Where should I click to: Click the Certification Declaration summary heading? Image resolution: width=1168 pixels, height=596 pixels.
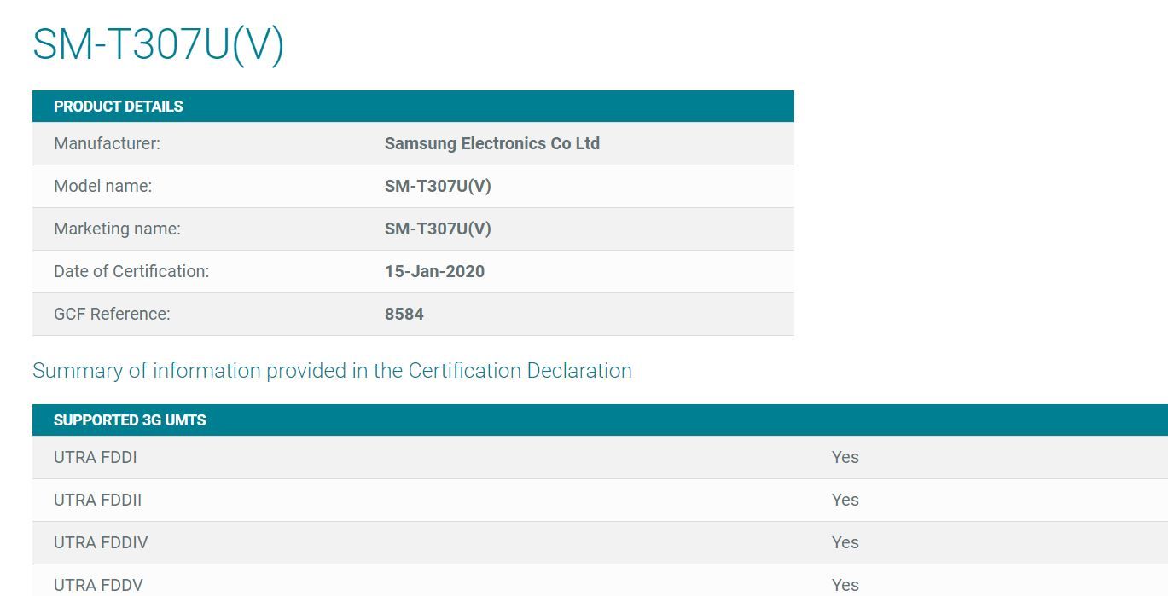[x=332, y=371]
